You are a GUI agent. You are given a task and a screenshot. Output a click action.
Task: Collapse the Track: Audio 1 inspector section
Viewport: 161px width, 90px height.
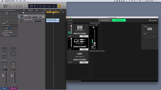tap(2, 25)
